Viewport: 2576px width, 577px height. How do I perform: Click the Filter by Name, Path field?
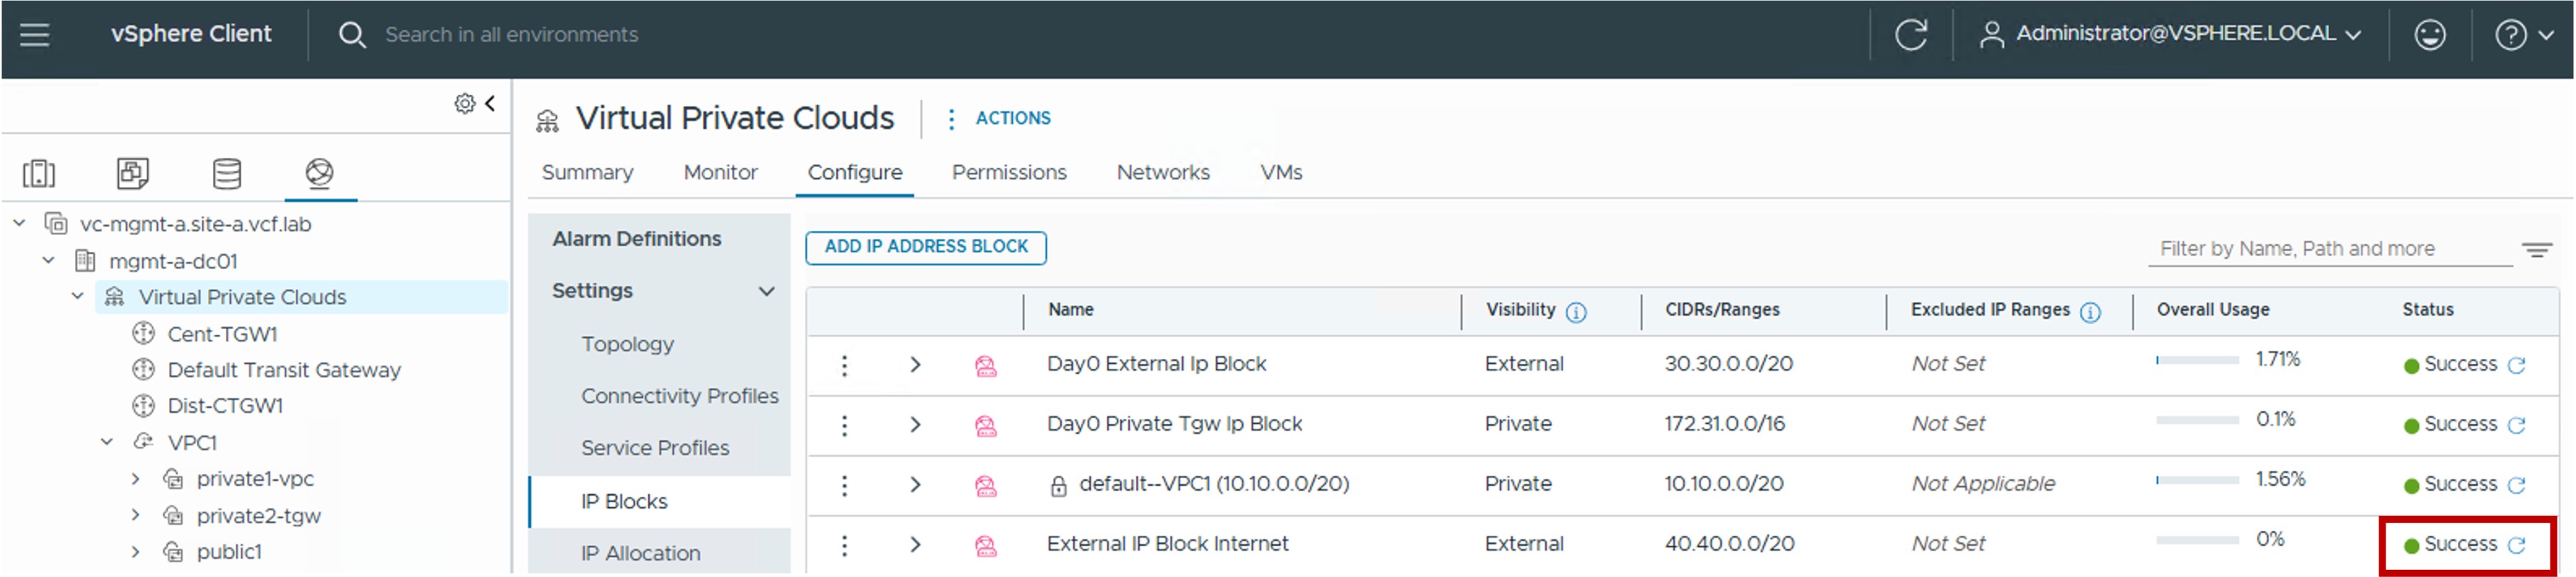pos(2329,249)
